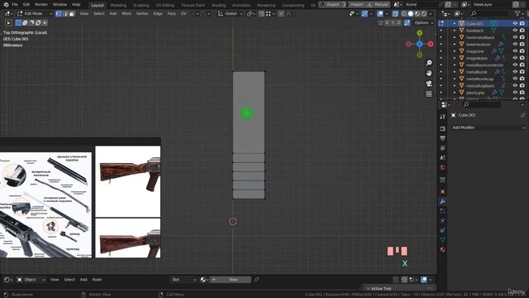Screen dimensions: 529x298
Task: Open the Add Modifier dropdown
Action: click(488, 127)
